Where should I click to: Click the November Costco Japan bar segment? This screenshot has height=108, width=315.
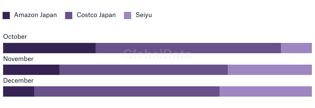(x=144, y=70)
